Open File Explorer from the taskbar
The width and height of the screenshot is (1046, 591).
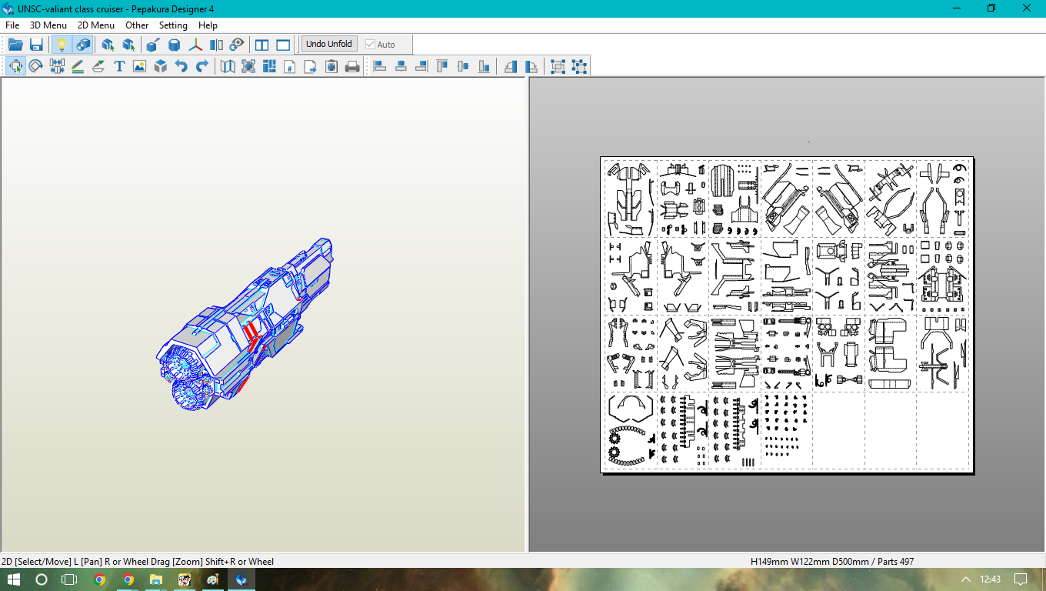[x=156, y=579]
